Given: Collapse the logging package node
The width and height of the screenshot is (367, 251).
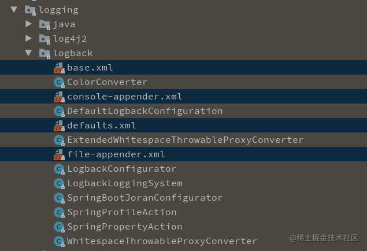Looking at the screenshot, I should pyautogui.click(x=14, y=10).
